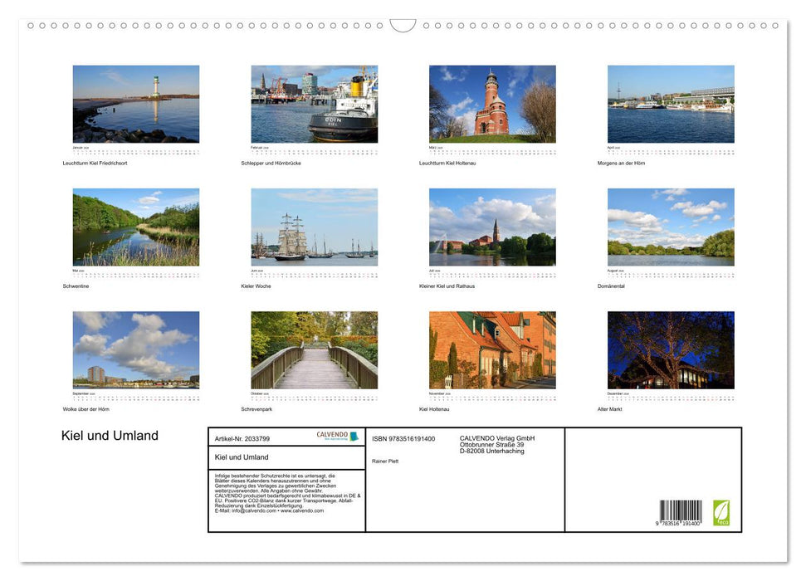Click the green eco leaf logo
The height and width of the screenshot is (581, 806).
[723, 514]
